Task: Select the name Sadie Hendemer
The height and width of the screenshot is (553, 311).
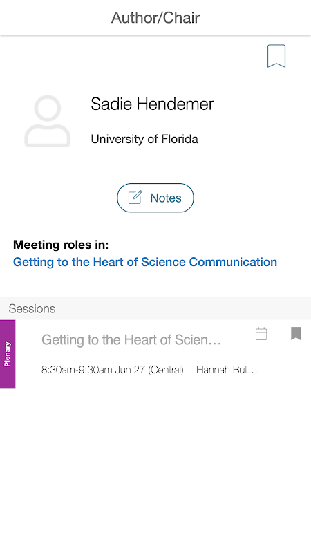Action: [x=152, y=104]
